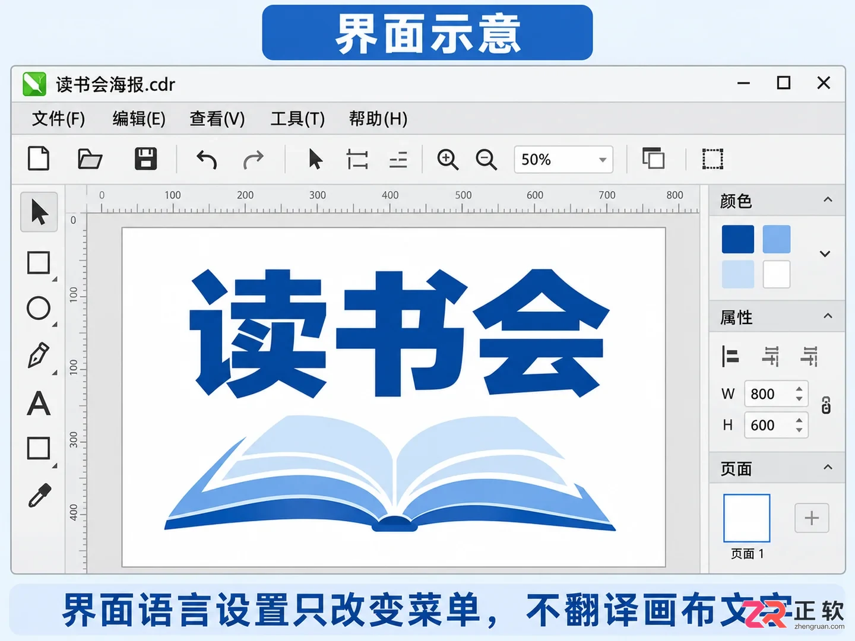Add a new page with plus button

812,518
